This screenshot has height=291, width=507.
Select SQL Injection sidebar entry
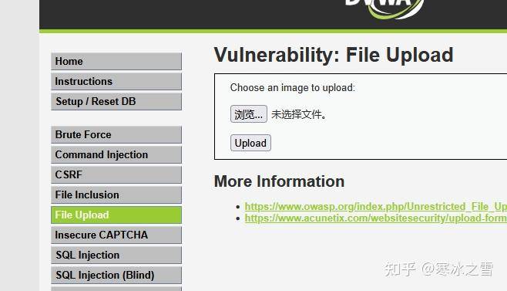(116, 255)
